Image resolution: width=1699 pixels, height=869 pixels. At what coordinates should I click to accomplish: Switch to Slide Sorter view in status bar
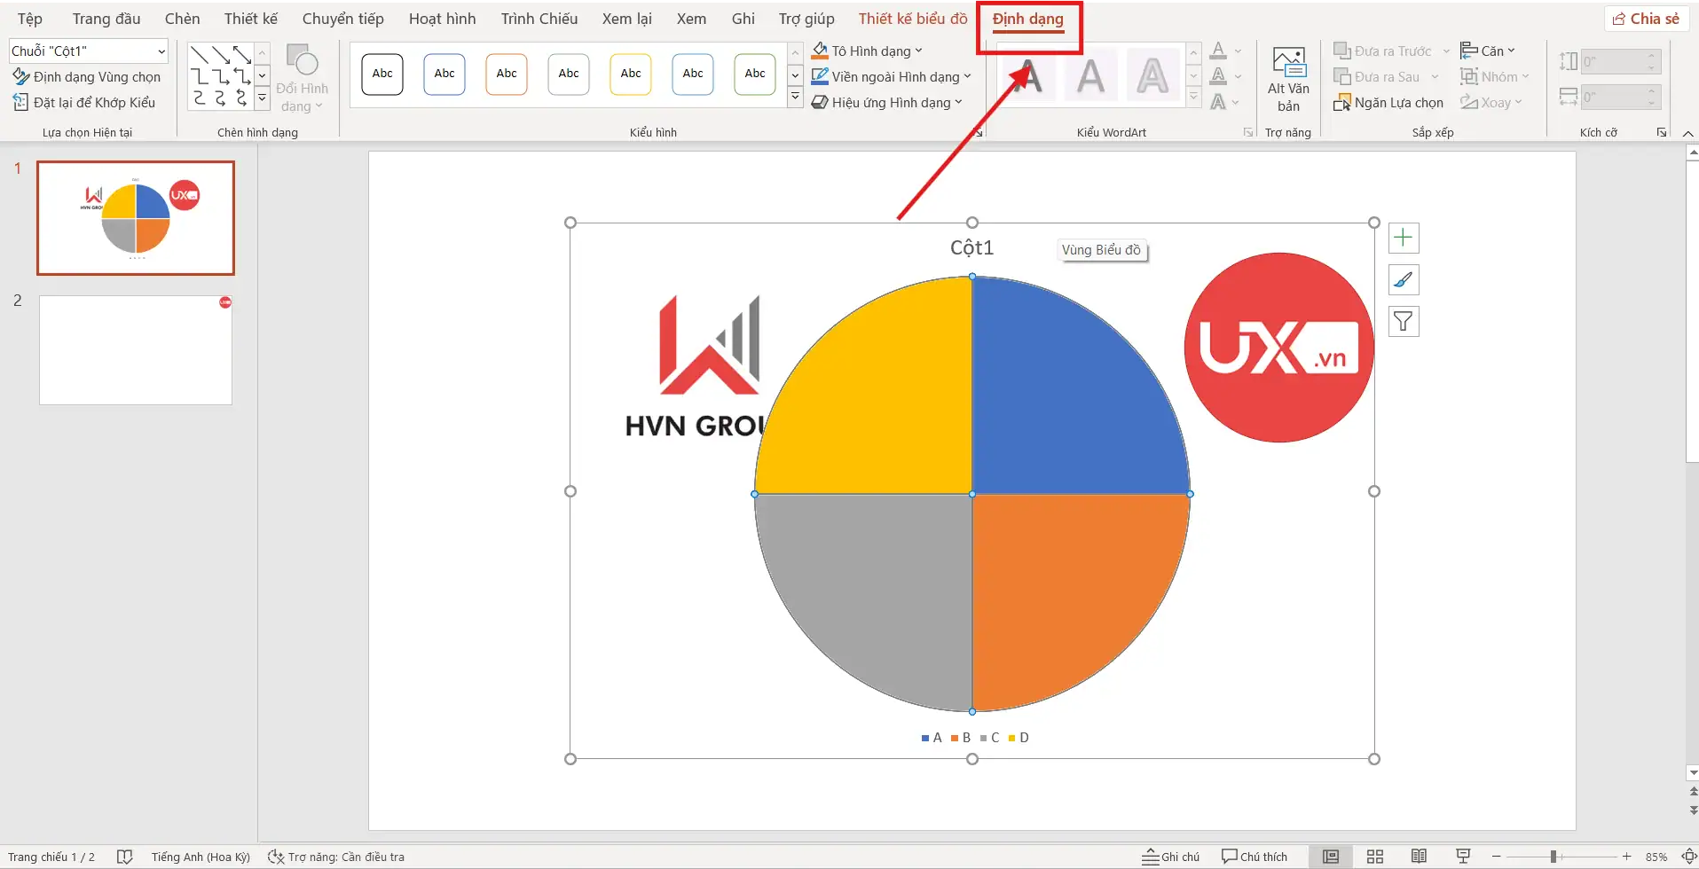pos(1375,857)
